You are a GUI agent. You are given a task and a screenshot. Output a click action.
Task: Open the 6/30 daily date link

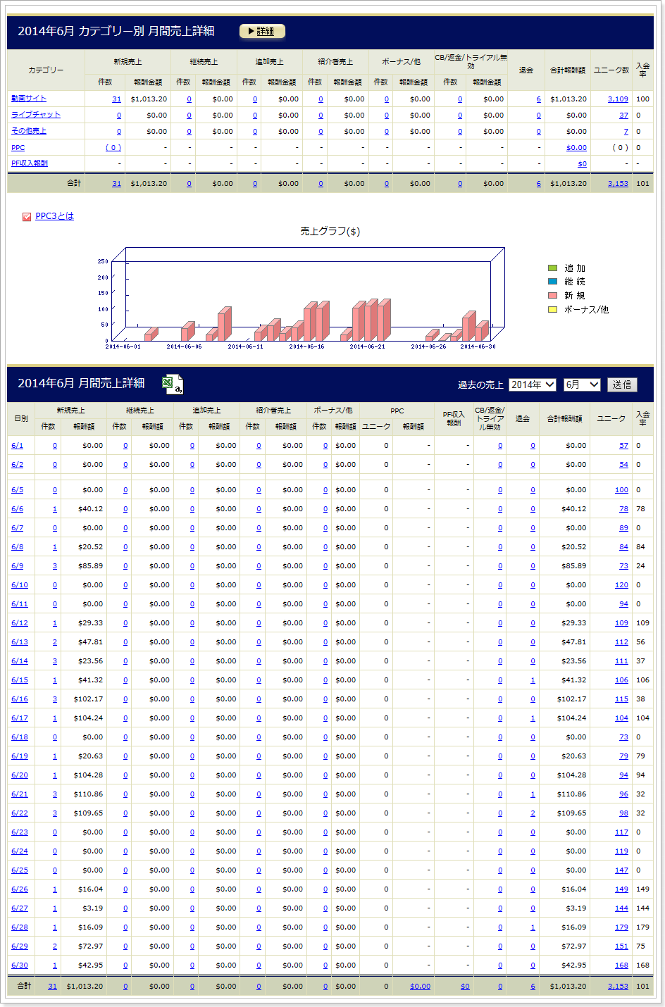coord(20,965)
